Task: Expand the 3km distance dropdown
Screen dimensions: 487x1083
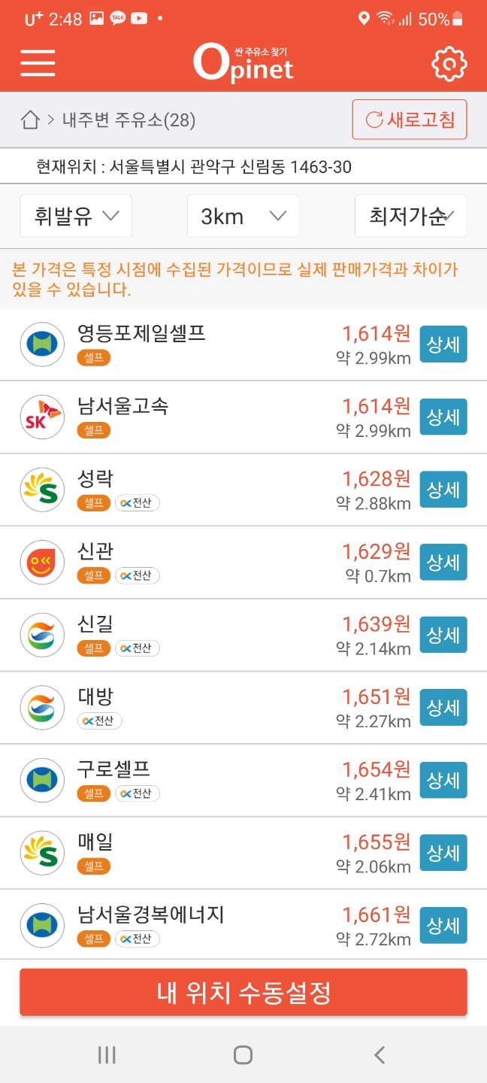Action: (243, 216)
